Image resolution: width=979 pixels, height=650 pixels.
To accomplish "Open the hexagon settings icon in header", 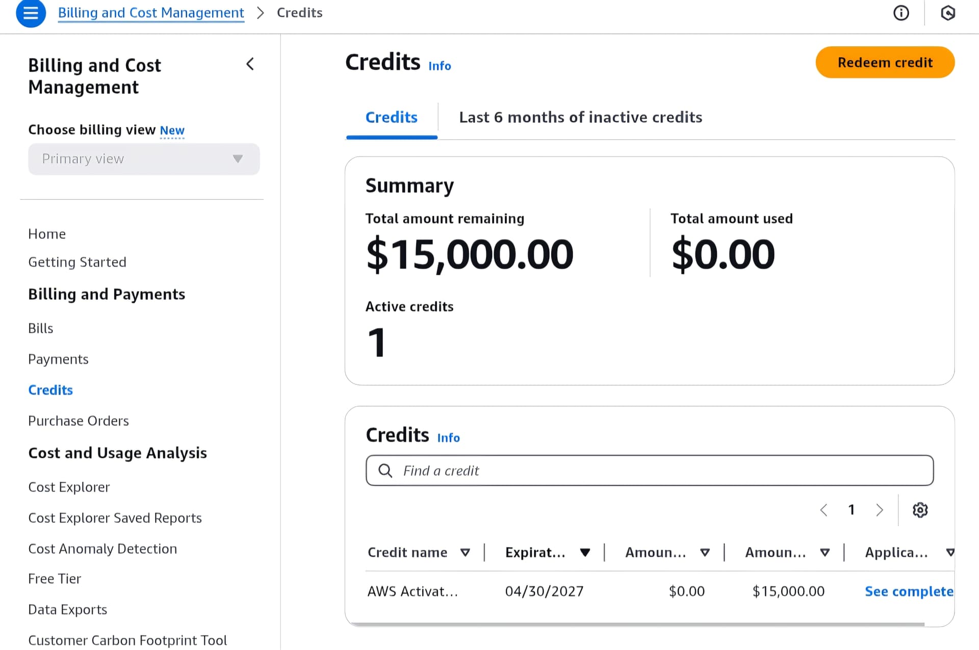I will click(947, 13).
